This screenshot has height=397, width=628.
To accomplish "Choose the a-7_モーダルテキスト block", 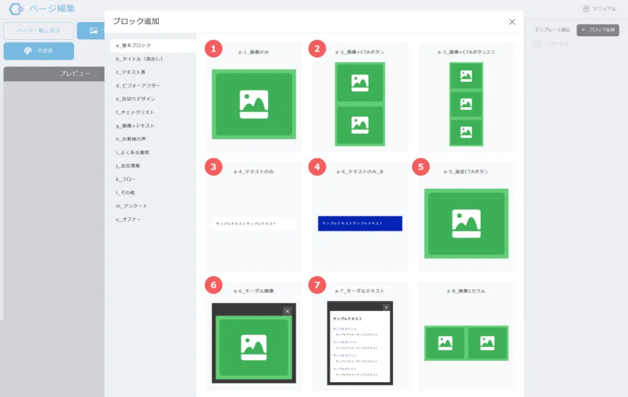I will point(360,342).
